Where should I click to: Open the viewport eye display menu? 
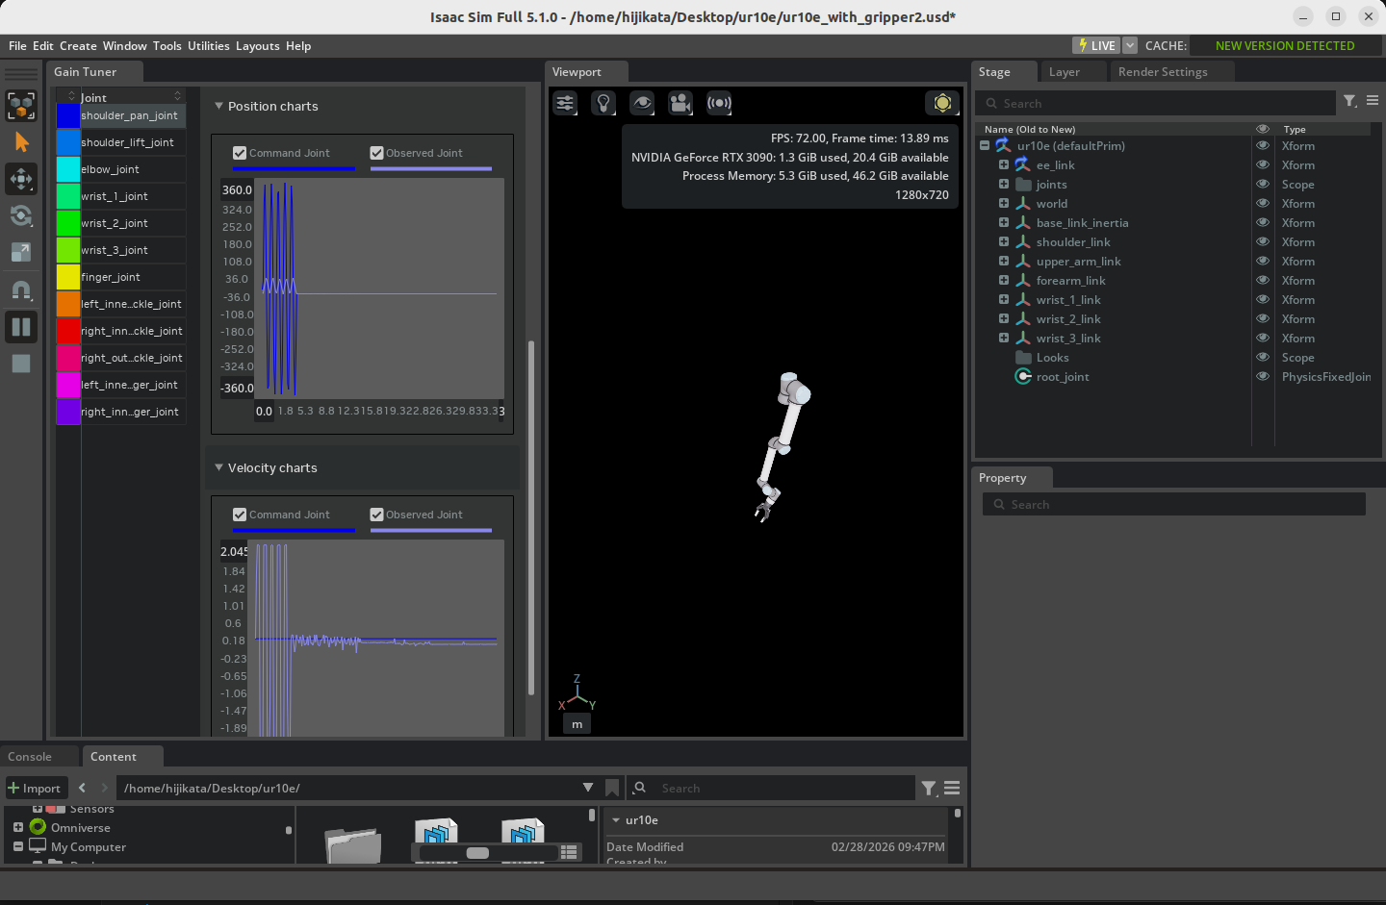[642, 103]
